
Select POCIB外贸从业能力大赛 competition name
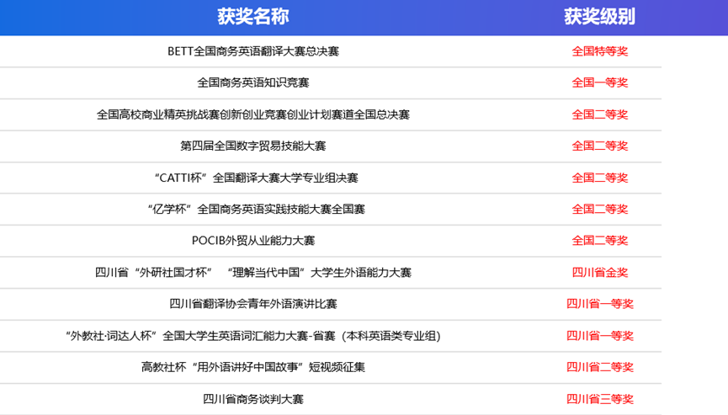[253, 241]
